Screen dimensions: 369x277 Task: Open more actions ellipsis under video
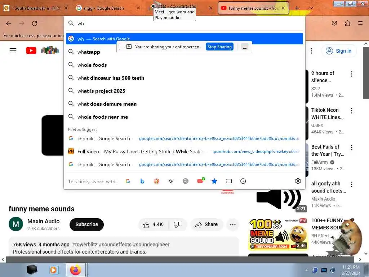click(233, 224)
